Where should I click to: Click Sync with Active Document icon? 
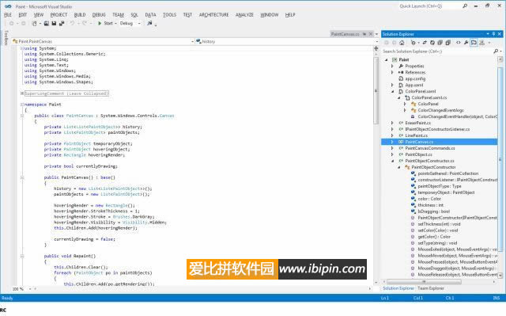425,43
